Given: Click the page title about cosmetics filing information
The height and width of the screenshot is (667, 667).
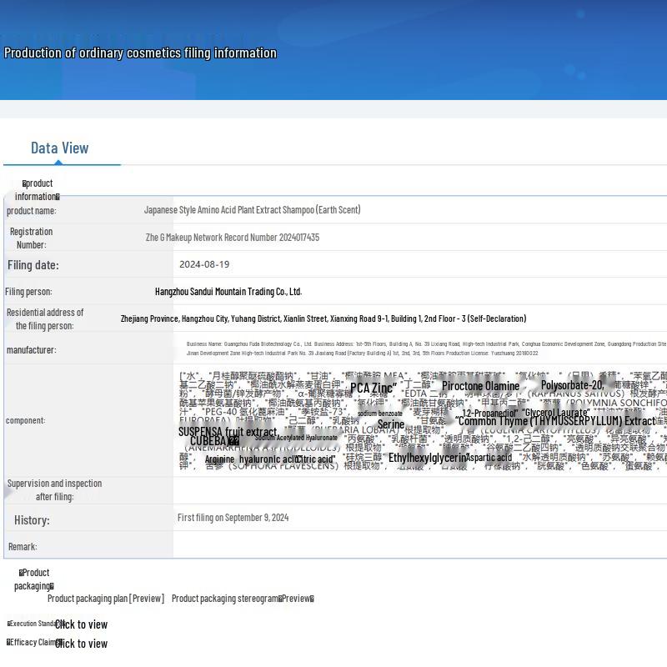Looking at the screenshot, I should click(140, 53).
